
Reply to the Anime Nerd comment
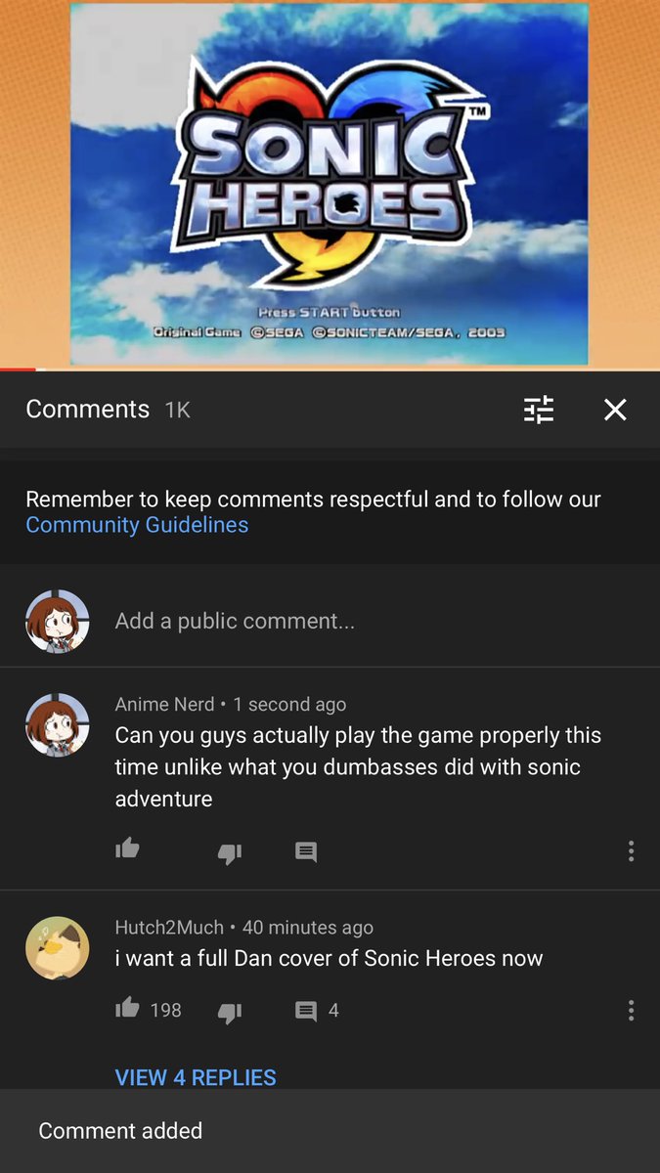click(x=306, y=852)
